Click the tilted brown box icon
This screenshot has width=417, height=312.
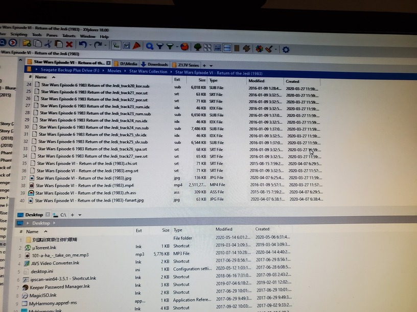pyautogui.click(x=246, y=48)
